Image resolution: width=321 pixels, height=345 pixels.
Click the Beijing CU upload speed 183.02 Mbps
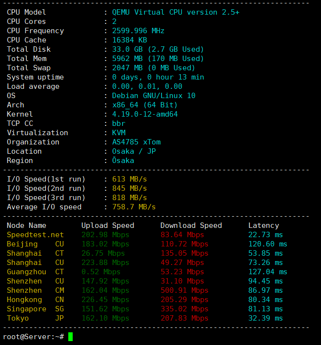coord(105,244)
